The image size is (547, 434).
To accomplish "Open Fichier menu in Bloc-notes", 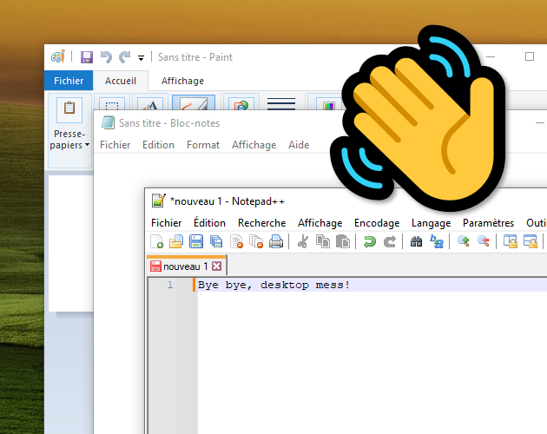I will pos(115,145).
